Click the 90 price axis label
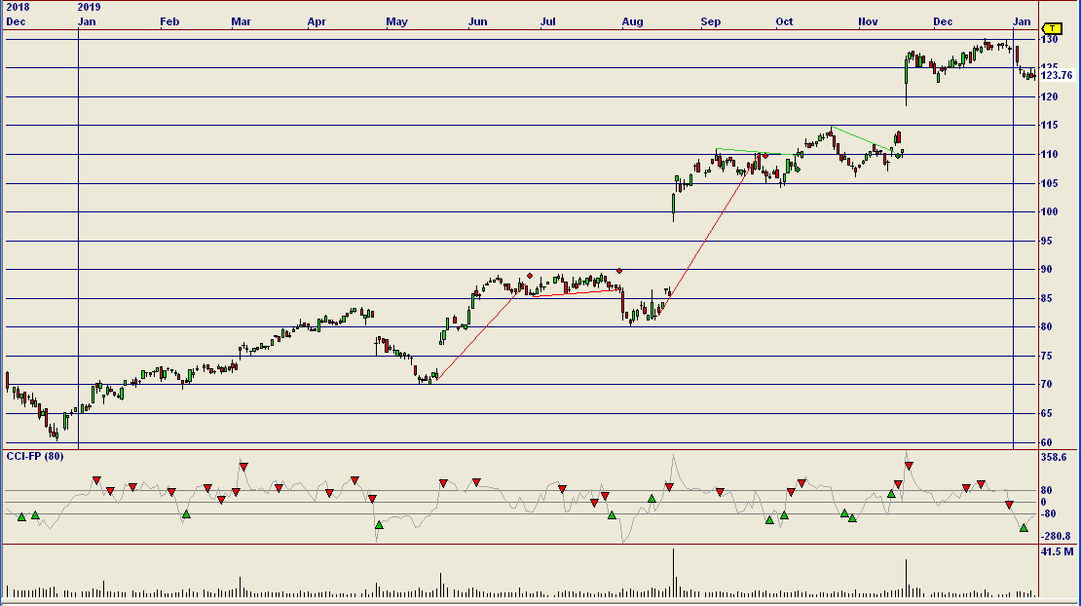The image size is (1081, 606). tap(1047, 270)
